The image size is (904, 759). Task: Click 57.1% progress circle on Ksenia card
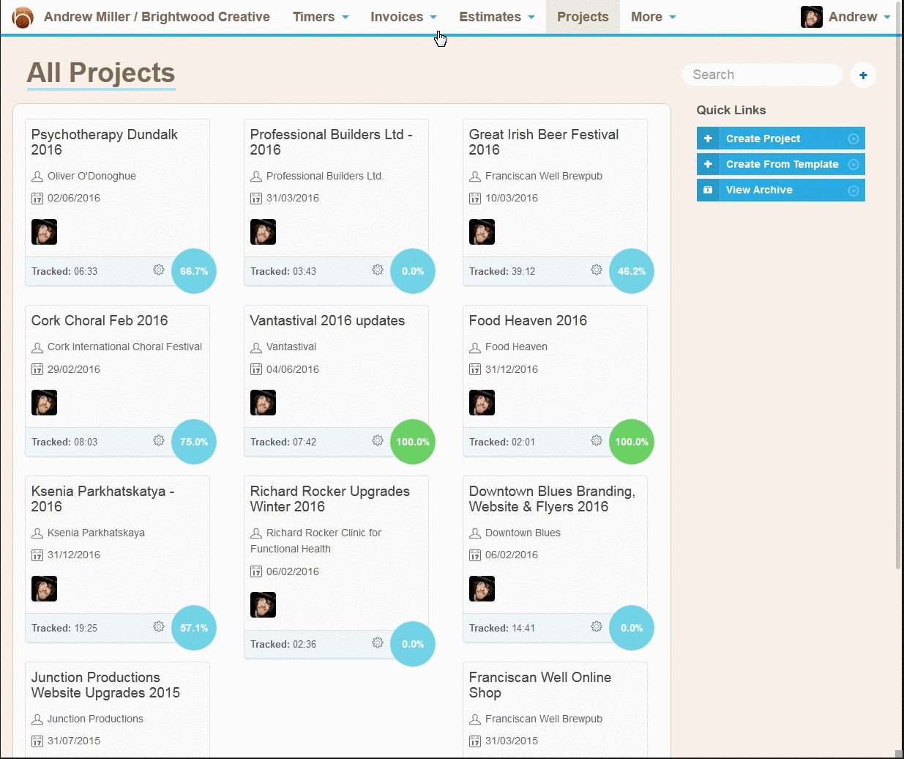194,628
